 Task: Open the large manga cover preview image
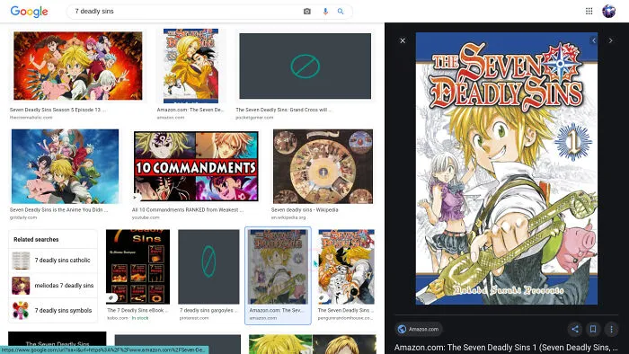pos(507,168)
